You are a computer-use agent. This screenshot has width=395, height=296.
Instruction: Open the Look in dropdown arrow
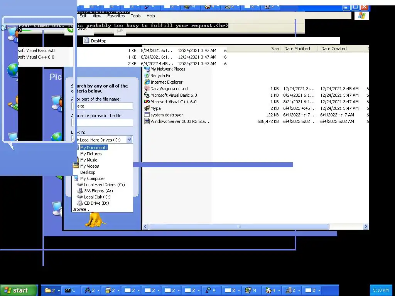click(129, 140)
